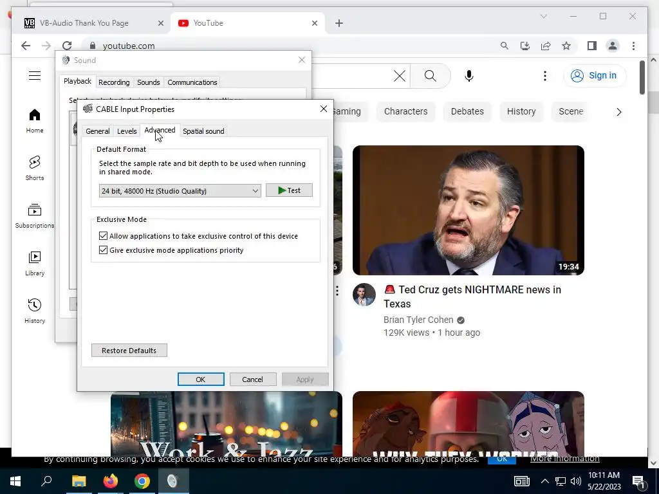The height and width of the screenshot is (494, 659).
Task: Start voice search with microphone icon
Action: click(469, 76)
